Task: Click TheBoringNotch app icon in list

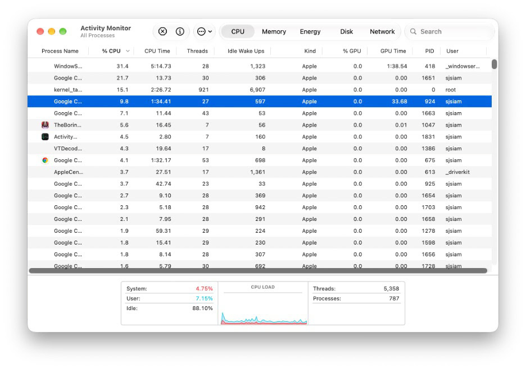Action: pyautogui.click(x=45, y=125)
